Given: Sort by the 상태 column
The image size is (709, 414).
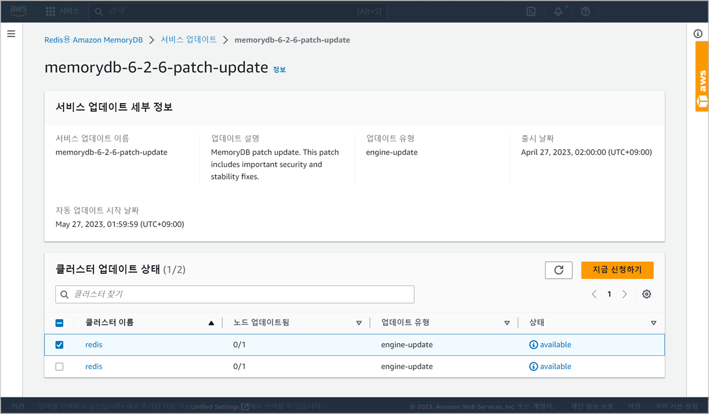Looking at the screenshot, I should [x=654, y=323].
